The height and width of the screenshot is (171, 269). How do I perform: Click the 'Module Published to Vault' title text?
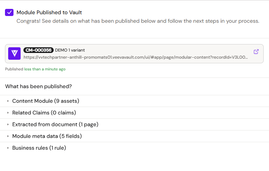click(x=49, y=12)
